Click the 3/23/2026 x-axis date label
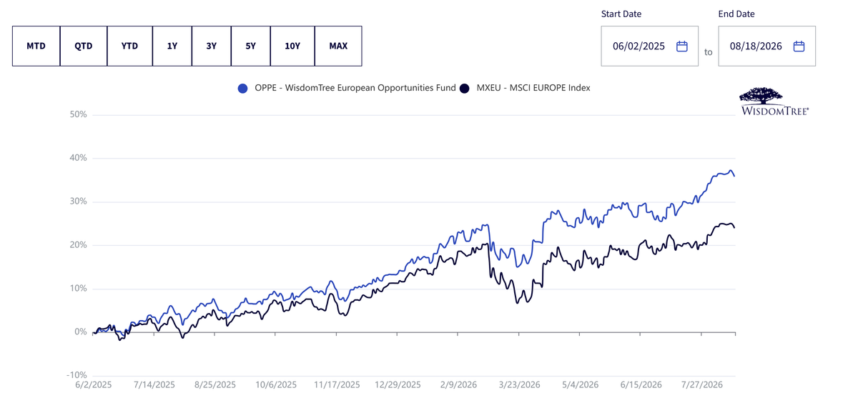The image size is (858, 393). 519,384
